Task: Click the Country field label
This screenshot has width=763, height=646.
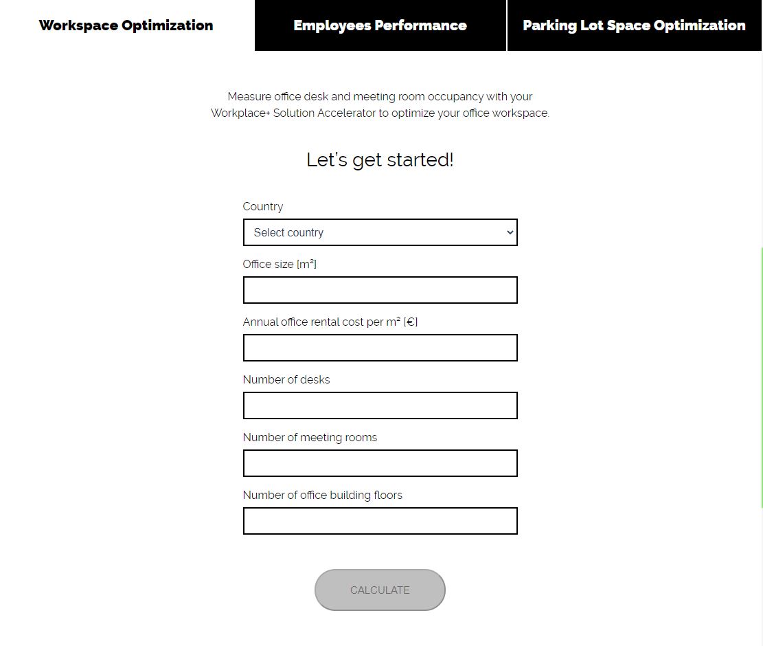Action: (x=263, y=206)
